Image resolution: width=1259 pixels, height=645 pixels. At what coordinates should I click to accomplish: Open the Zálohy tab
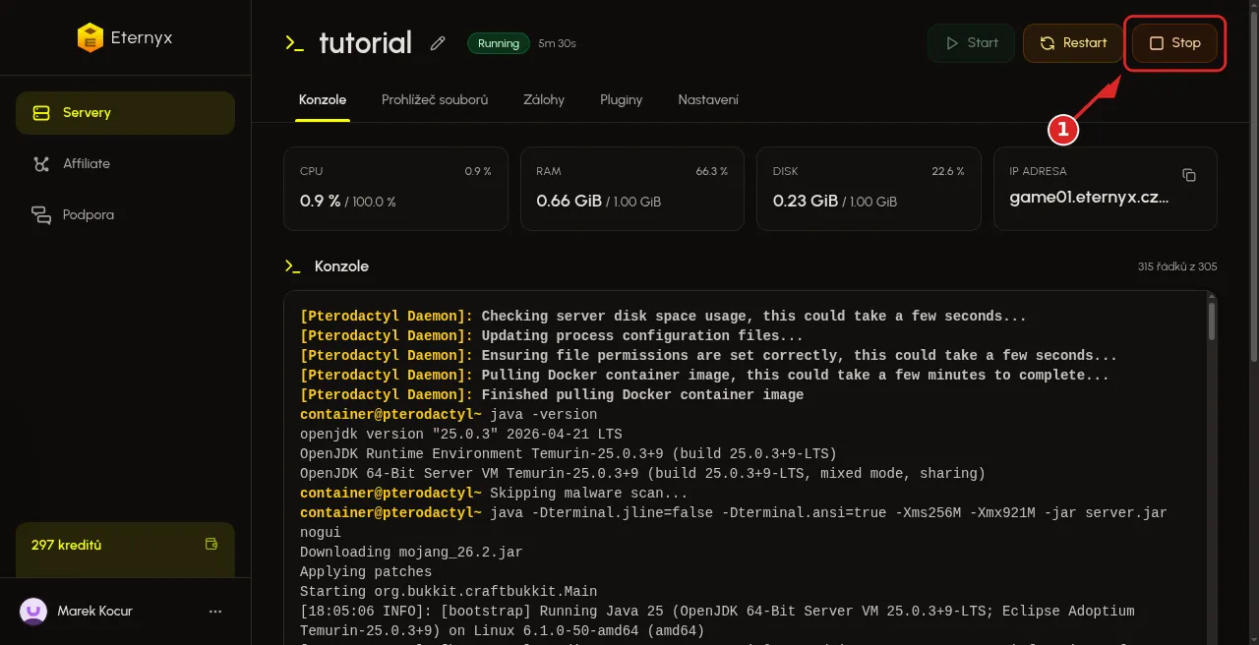pyautogui.click(x=544, y=100)
